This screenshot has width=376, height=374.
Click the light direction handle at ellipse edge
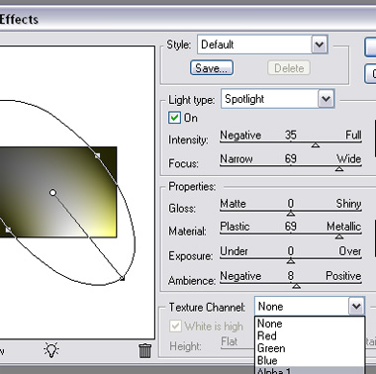pyautogui.click(x=122, y=278)
